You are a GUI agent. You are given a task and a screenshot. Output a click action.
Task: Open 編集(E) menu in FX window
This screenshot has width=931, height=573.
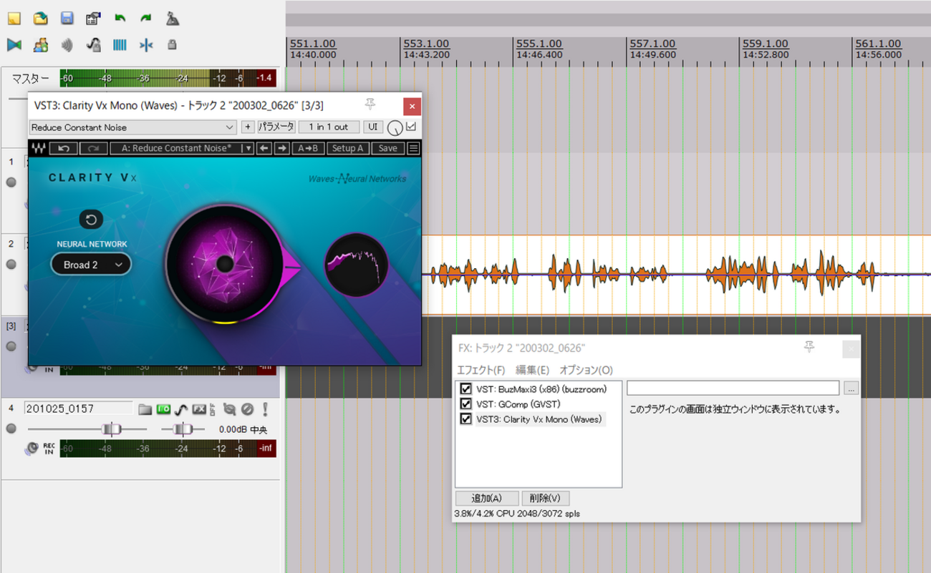click(532, 370)
